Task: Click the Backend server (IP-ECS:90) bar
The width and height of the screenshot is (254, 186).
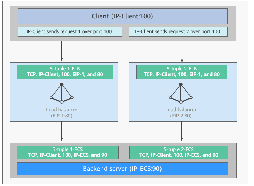Action: [x=123, y=169]
